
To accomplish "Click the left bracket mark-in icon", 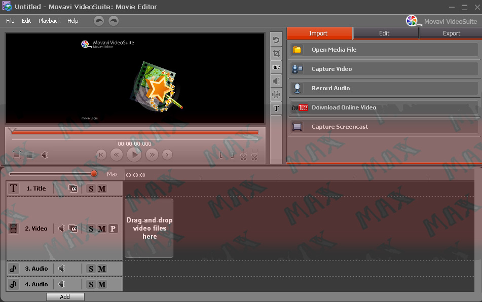I will click(221, 155).
